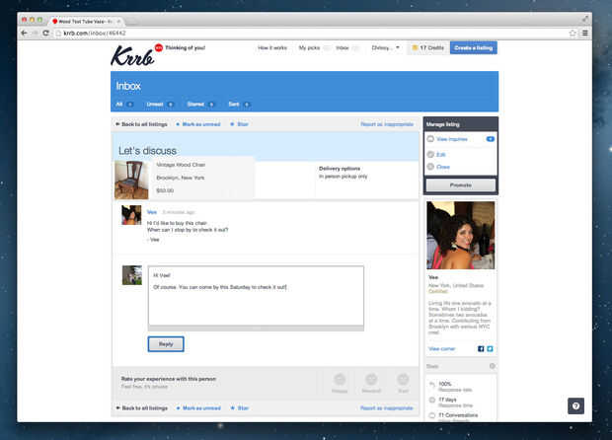This screenshot has width=612, height=440.
Task: Select the Wood Test Tube Vase browser tab
Action: 85,22
